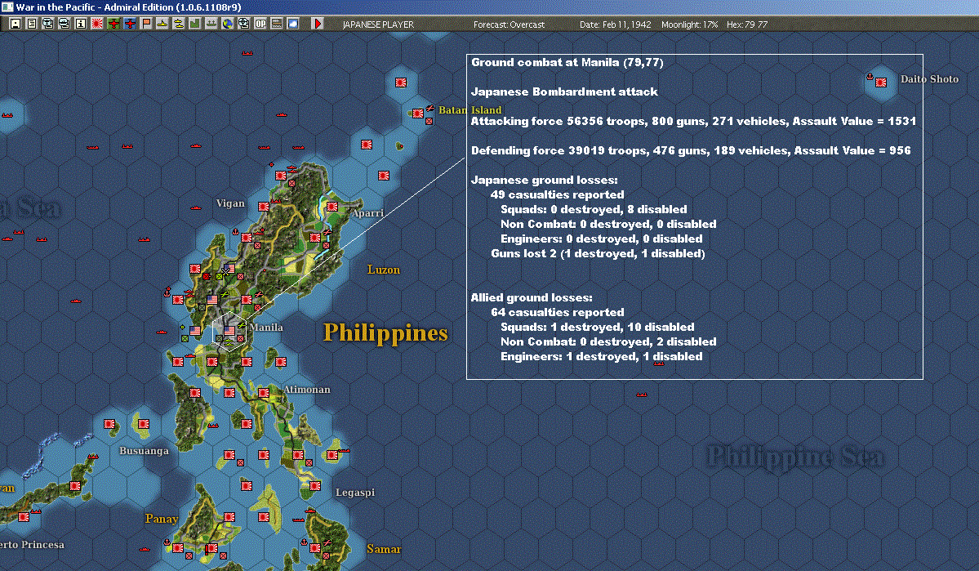Click the green industry shape toolbar icon
This screenshot has height=571, width=979.
pyautogui.click(x=195, y=24)
